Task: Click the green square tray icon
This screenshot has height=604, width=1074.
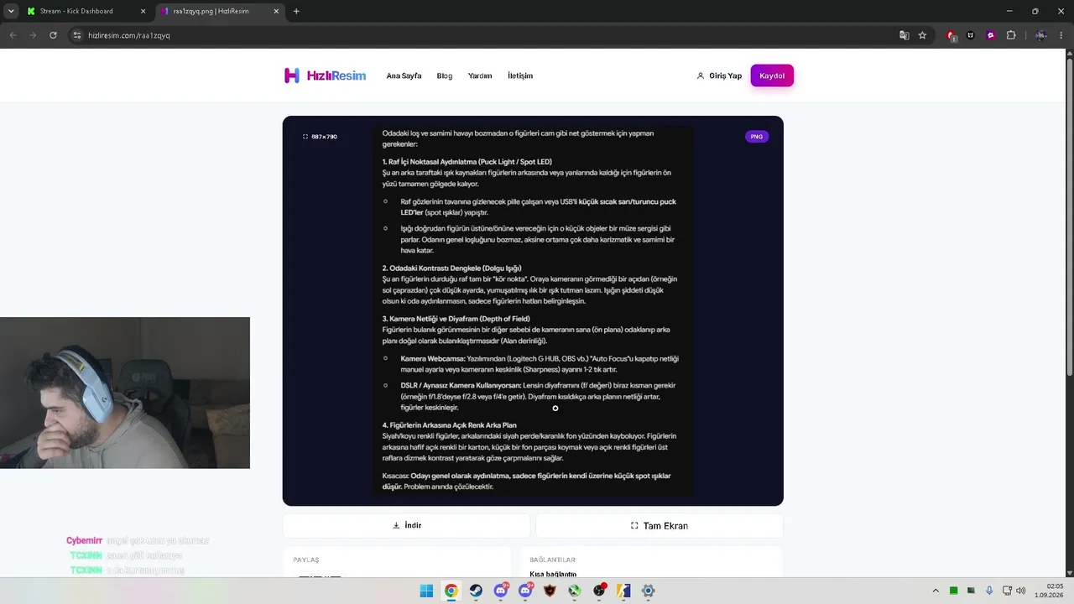Action: (x=954, y=591)
